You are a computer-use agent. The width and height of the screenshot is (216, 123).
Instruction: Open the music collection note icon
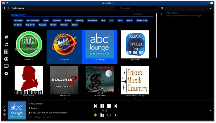click(x=6, y=44)
